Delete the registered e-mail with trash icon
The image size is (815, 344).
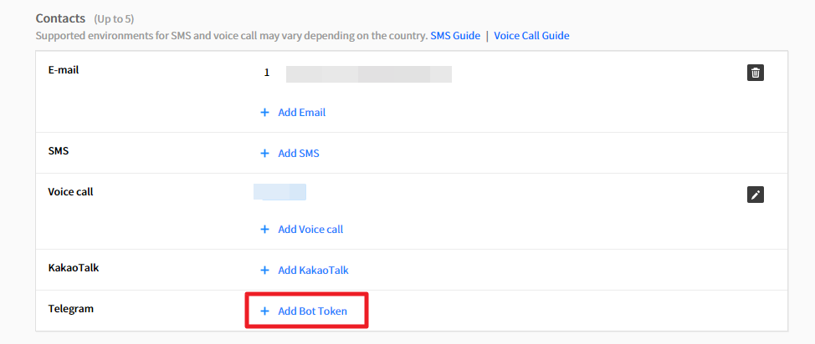(756, 73)
